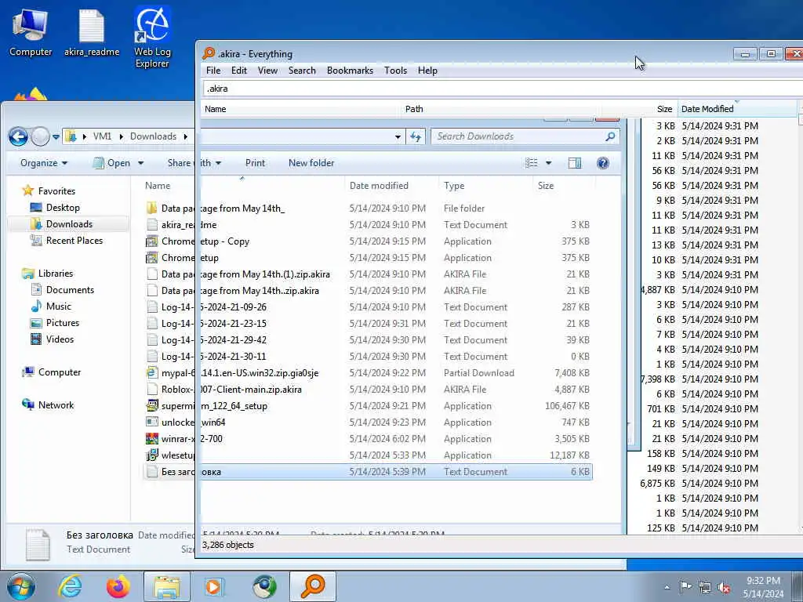
Task: Sort Everything results by Date Modified
Action: tap(737, 109)
